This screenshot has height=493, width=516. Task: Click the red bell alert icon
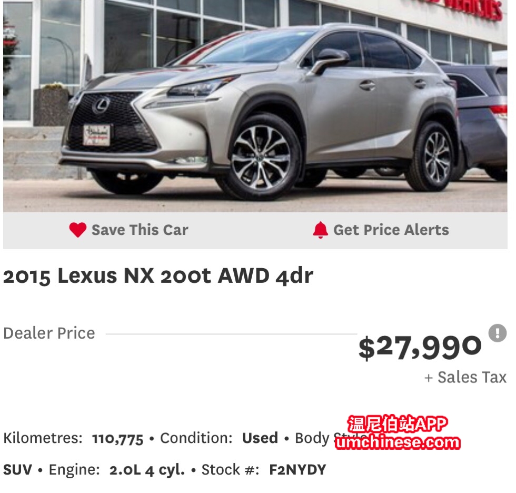tap(321, 230)
